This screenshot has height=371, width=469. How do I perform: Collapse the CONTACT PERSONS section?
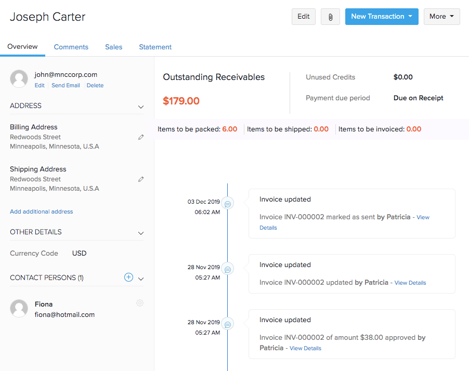click(x=140, y=278)
